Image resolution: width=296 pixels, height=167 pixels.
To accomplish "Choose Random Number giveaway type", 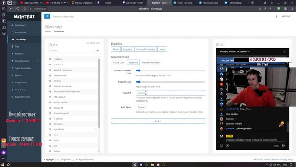I will pyautogui.click(x=151, y=62).
